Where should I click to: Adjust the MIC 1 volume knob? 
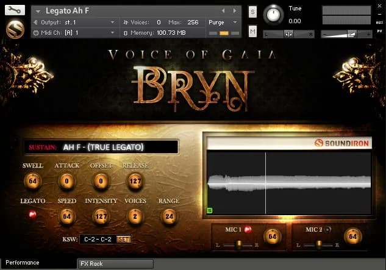272,236
